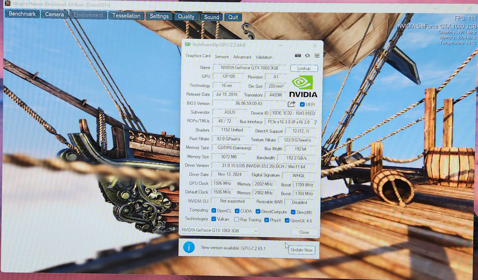The width and height of the screenshot is (478, 280).
Task: Click the Bus Interface value "PCIe x16 3.0 @ x16 3.0"
Action: tap(289, 122)
